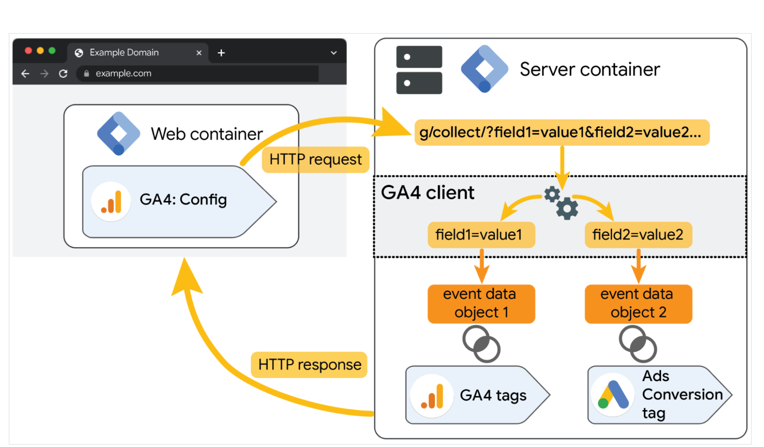Click the trigger rings under event data object 1
The image size is (764, 447).
481,345
